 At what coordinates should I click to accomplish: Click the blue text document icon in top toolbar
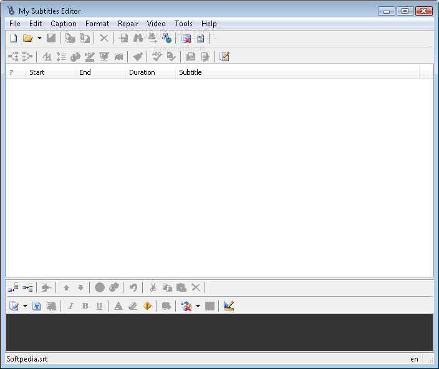coord(200,38)
